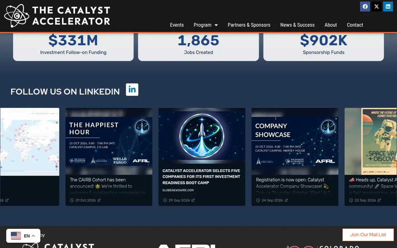Screen dimensions: 397x248
Task: Expand the EN language selector
Action: click(23, 236)
